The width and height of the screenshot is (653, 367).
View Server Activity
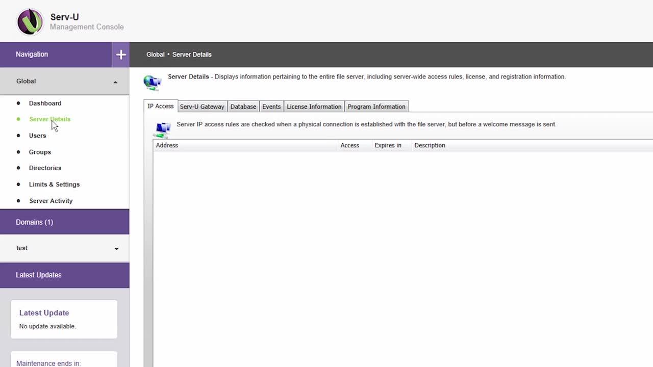coord(51,201)
